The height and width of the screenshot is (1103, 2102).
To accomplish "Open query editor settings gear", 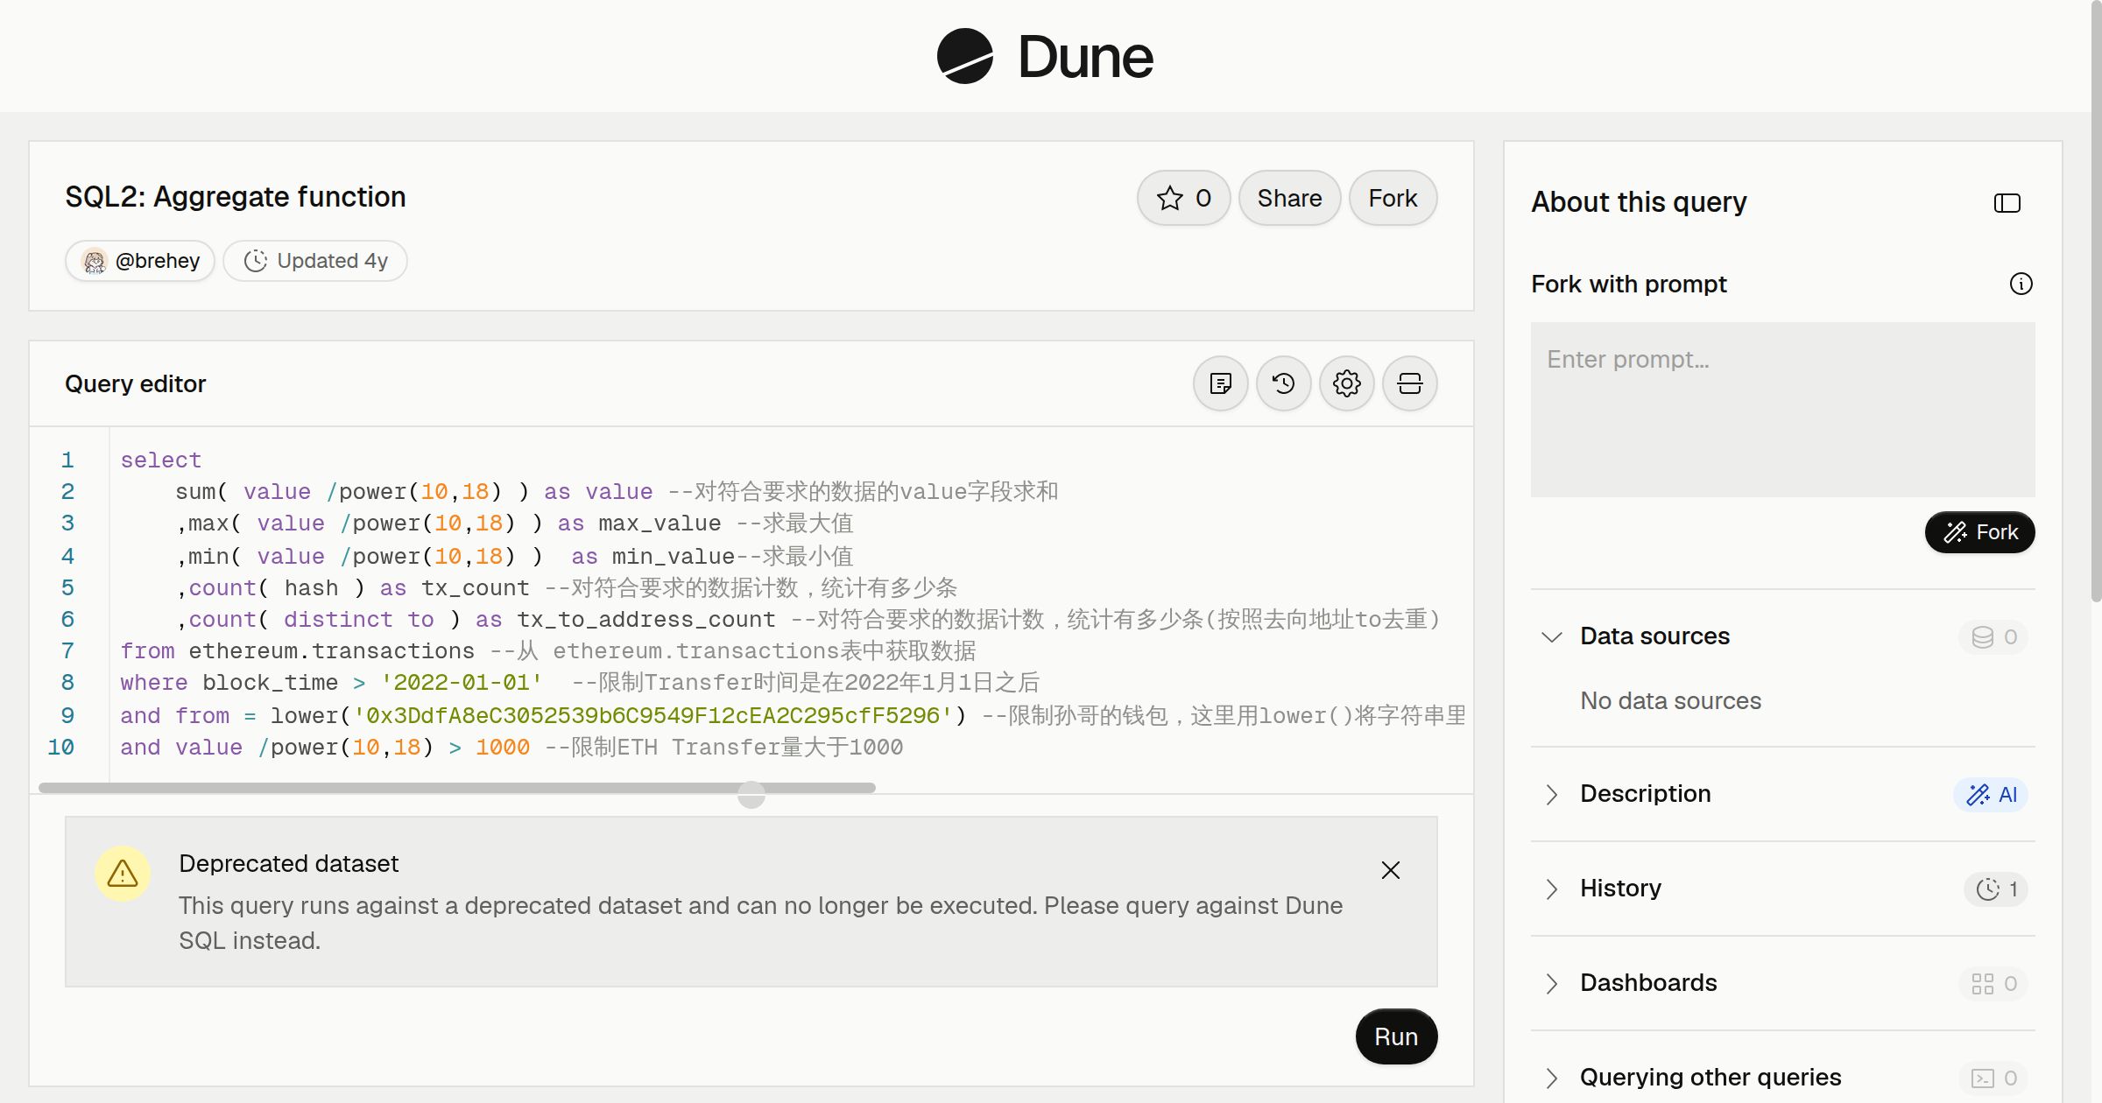I will tap(1346, 383).
